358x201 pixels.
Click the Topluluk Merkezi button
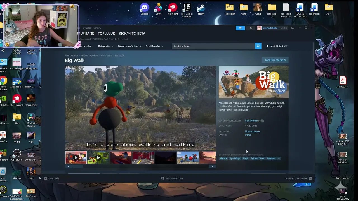275,60
